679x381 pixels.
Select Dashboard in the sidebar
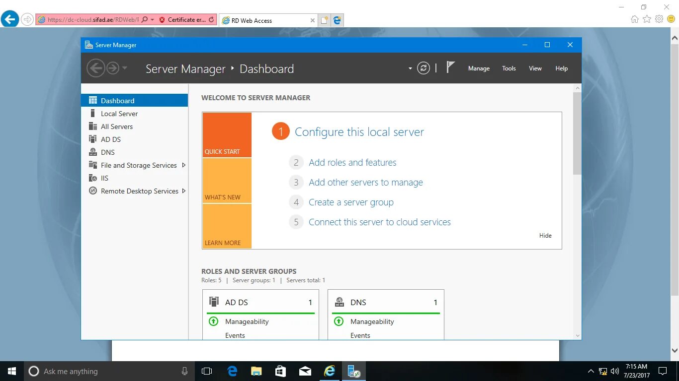(x=134, y=100)
